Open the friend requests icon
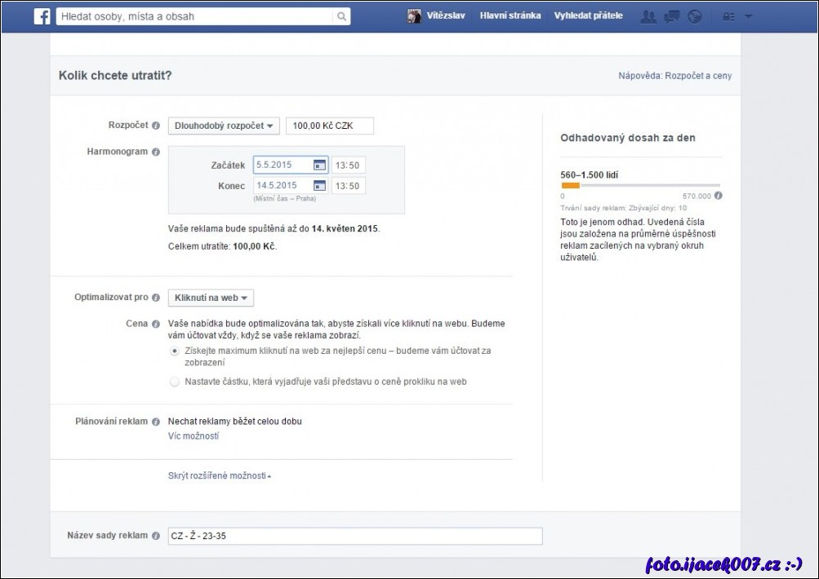This screenshot has width=819, height=579. pyautogui.click(x=648, y=16)
